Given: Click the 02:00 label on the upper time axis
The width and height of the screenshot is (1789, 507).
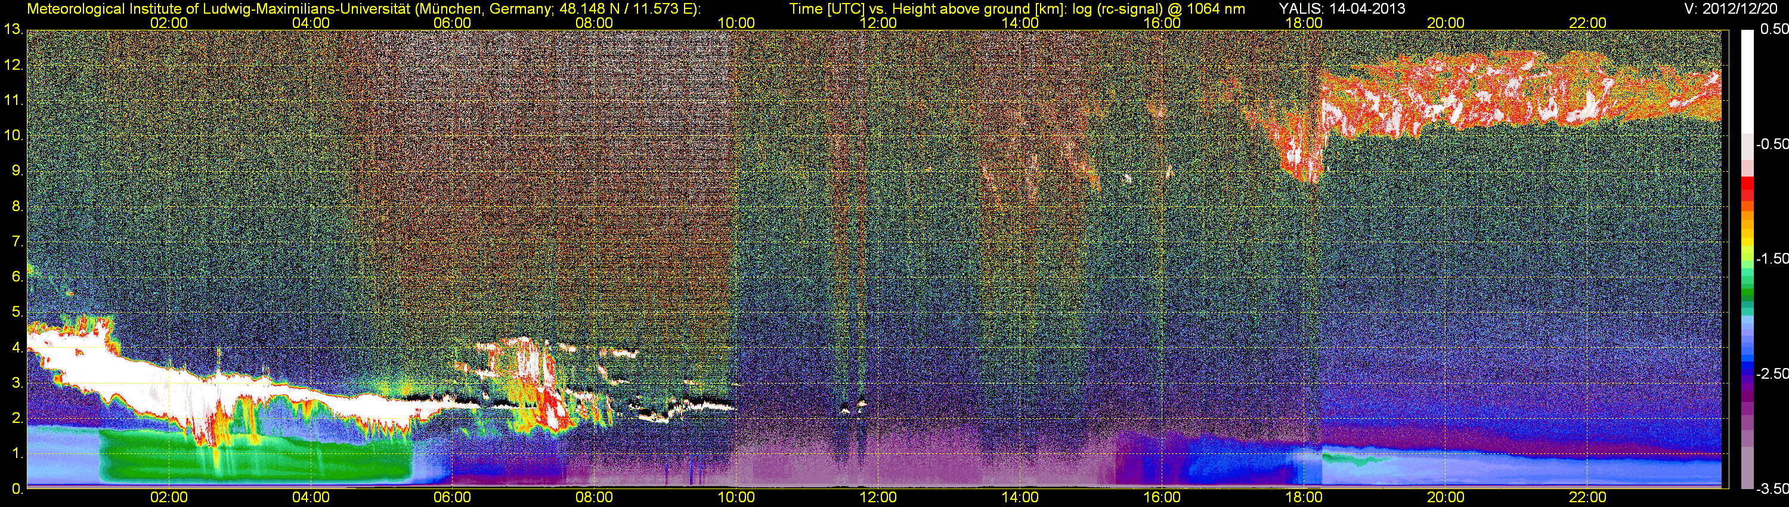Looking at the screenshot, I should click(x=169, y=23).
